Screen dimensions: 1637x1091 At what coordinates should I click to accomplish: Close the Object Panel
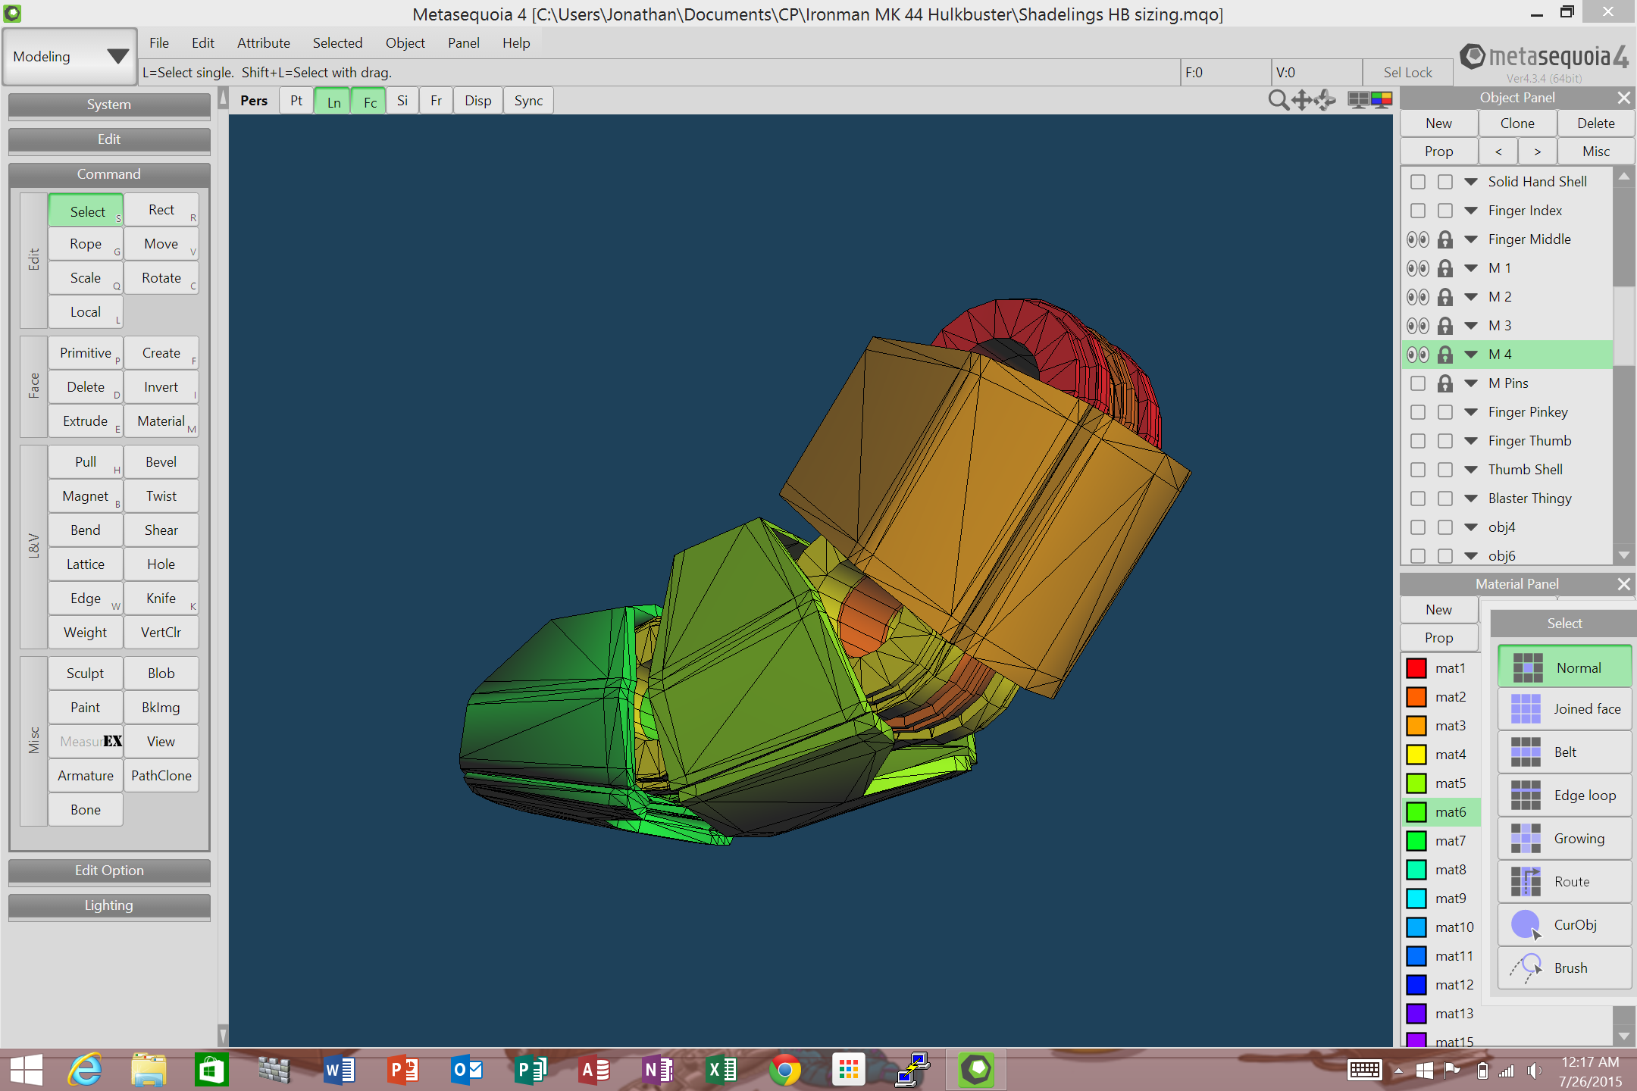[x=1623, y=98]
